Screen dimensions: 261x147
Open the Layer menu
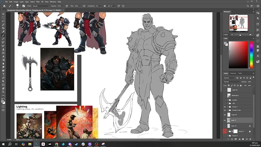point(22,2)
